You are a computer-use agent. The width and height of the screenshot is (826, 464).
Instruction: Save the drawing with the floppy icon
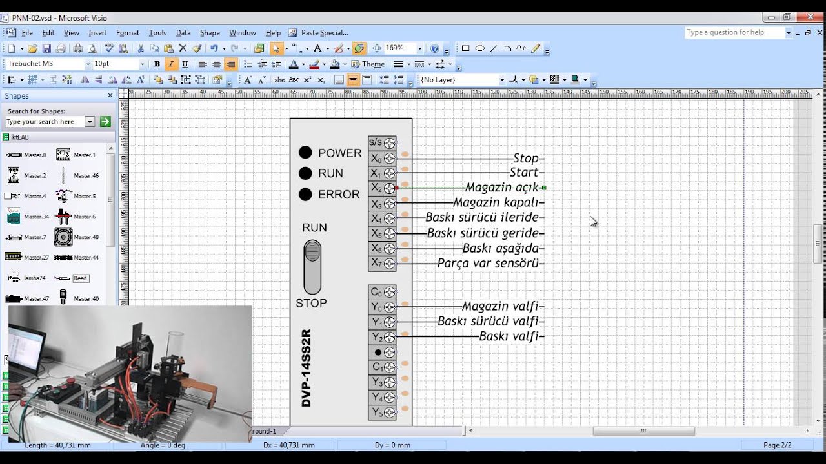[x=46, y=48]
